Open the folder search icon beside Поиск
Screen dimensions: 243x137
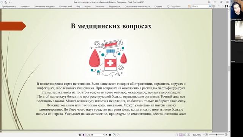point(189,6)
